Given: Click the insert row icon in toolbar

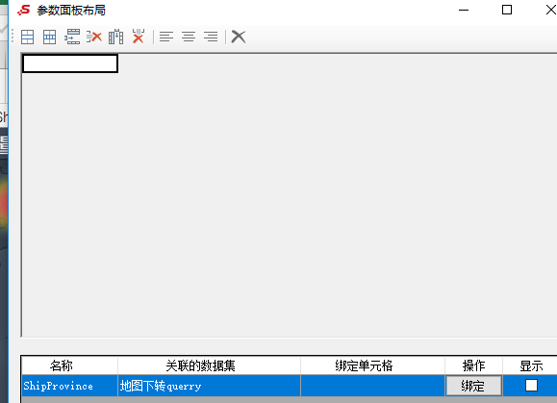Looking at the screenshot, I should click(27, 37).
